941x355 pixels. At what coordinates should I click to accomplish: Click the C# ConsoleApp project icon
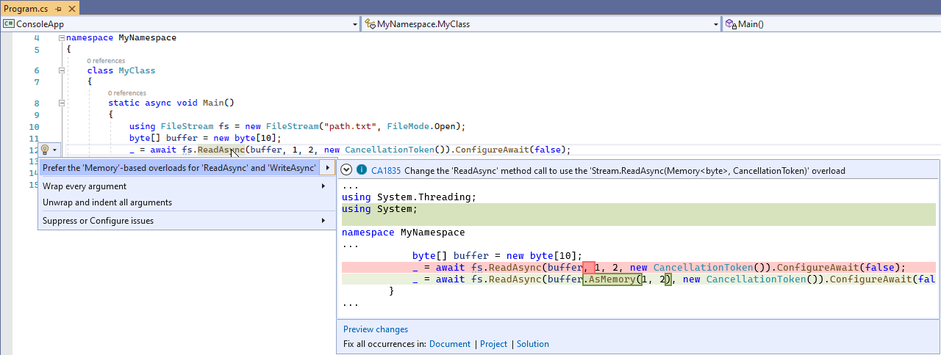(9, 24)
